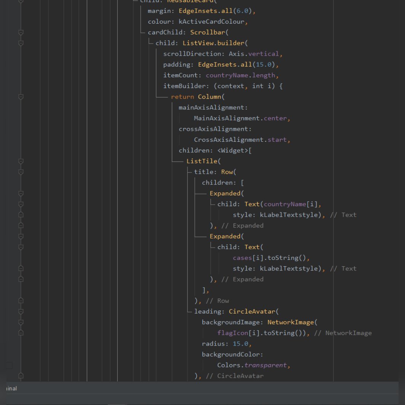405x405 pixels.
Task: Click on 'Axis.vertical' value
Action: point(254,54)
